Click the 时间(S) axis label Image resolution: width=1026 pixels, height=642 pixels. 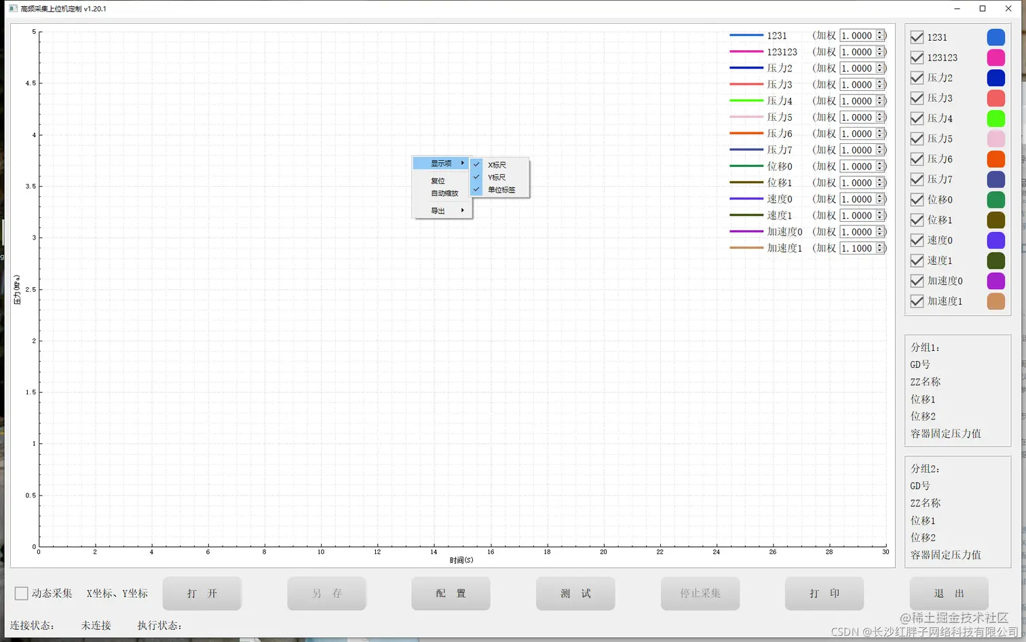coord(461,561)
